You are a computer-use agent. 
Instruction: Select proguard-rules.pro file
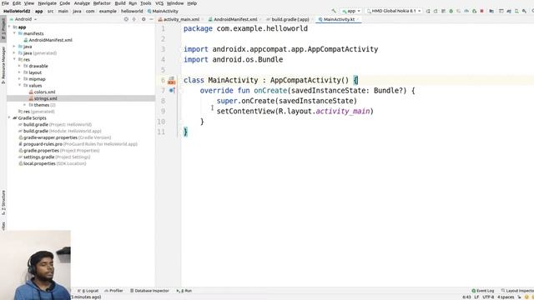pos(78,144)
